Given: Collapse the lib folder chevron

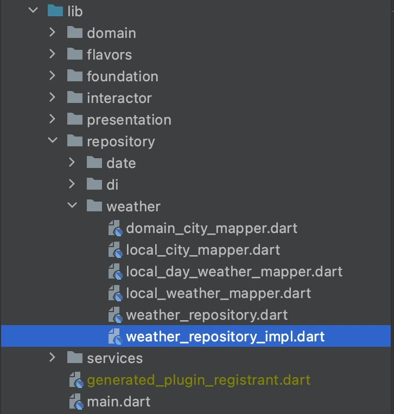Looking at the screenshot, I should (33, 10).
